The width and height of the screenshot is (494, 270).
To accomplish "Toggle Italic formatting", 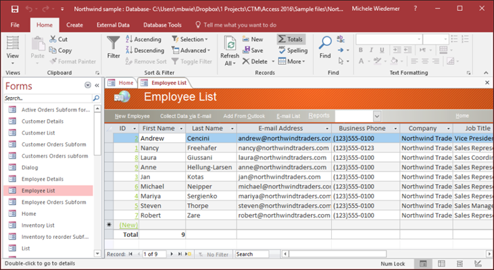I will tap(372, 50).
